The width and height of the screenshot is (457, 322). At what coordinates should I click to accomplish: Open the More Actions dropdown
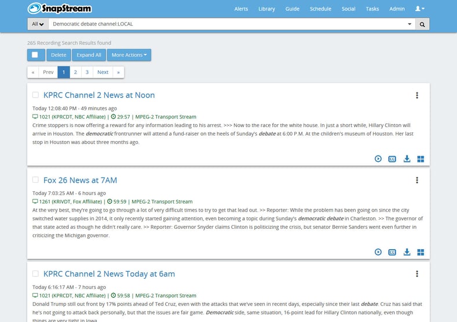(x=129, y=55)
